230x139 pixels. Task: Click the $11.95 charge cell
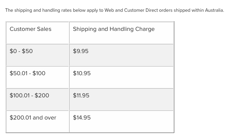pyautogui.click(x=81, y=96)
